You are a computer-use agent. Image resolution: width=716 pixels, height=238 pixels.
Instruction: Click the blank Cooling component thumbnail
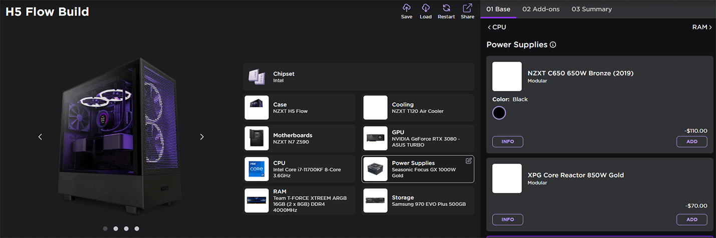pos(375,107)
